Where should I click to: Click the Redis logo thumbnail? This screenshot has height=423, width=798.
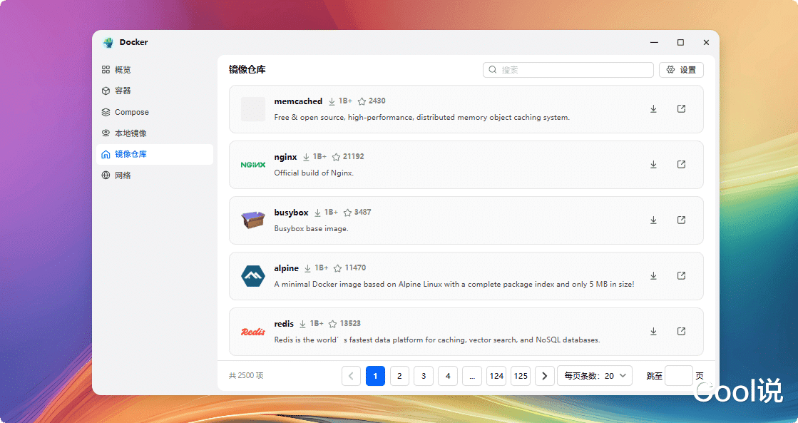coord(253,332)
